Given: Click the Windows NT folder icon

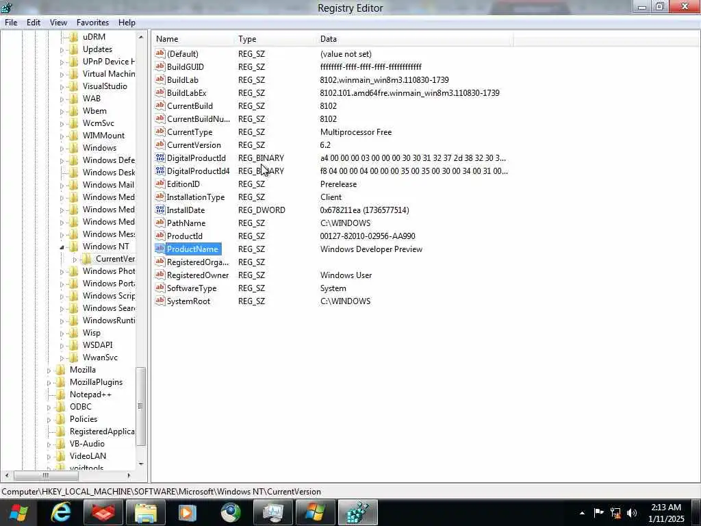Looking at the screenshot, I should coord(74,247).
